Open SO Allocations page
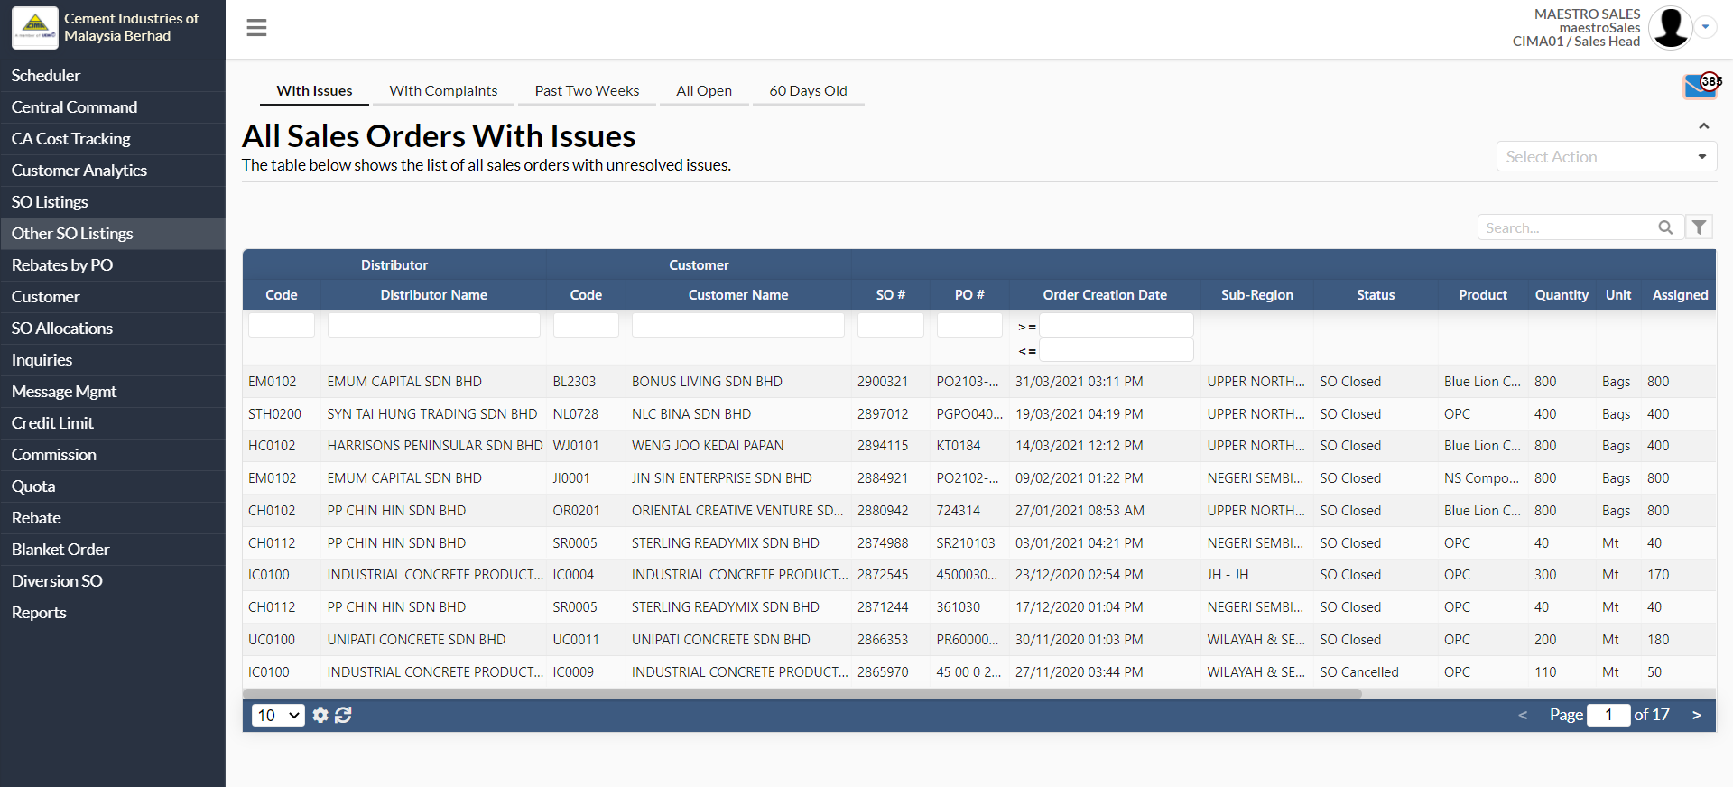Viewport: 1733px width, 787px height. tap(112, 329)
